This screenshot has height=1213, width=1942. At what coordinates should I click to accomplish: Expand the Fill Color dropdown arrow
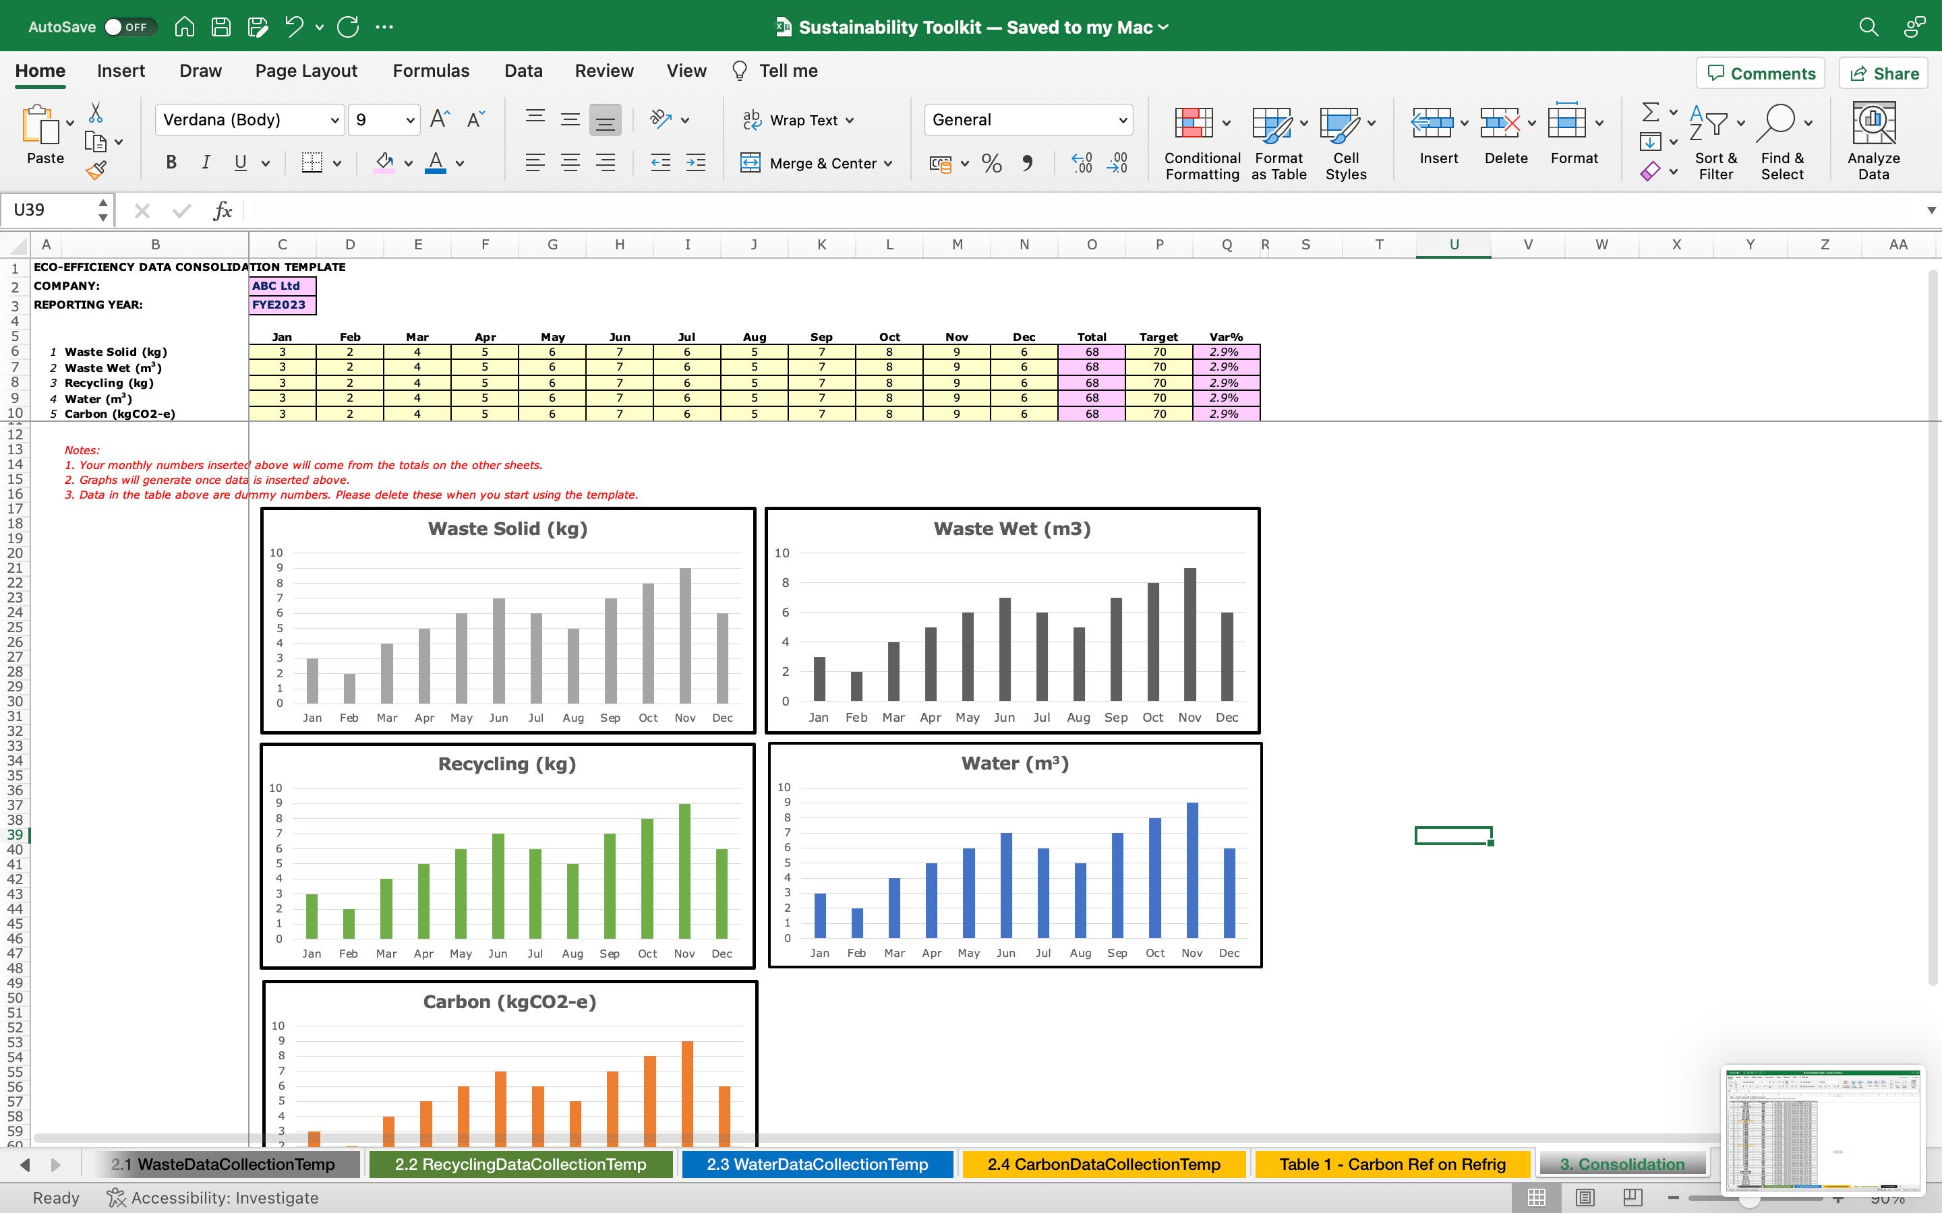tap(408, 163)
